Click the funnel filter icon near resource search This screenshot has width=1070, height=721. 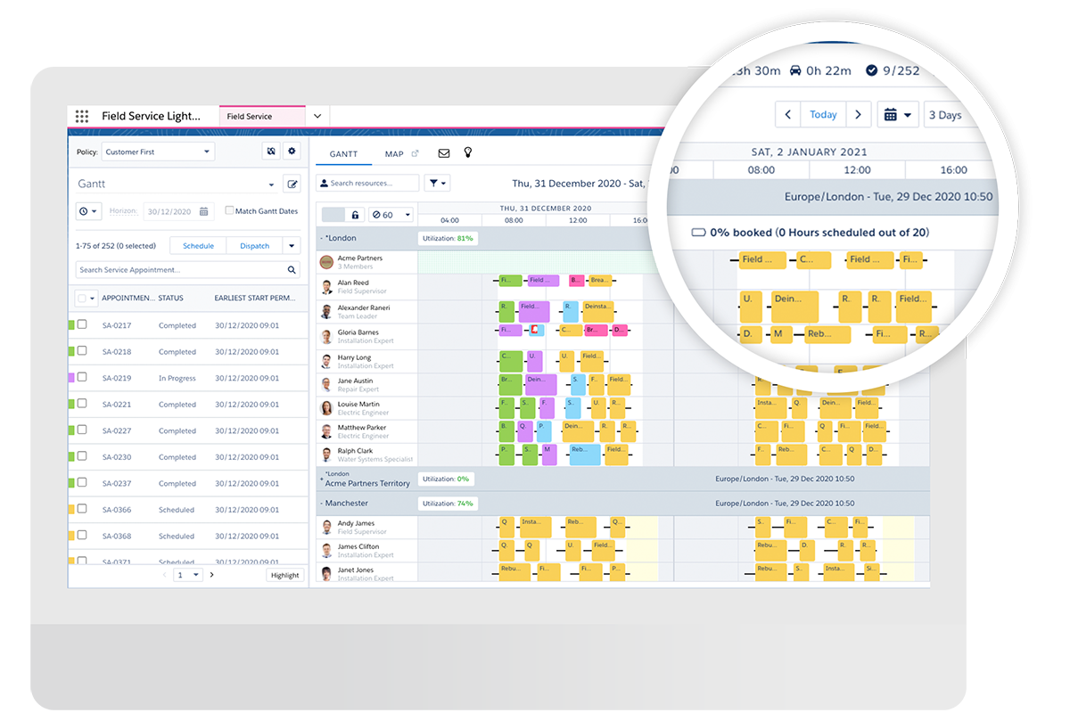click(x=434, y=183)
